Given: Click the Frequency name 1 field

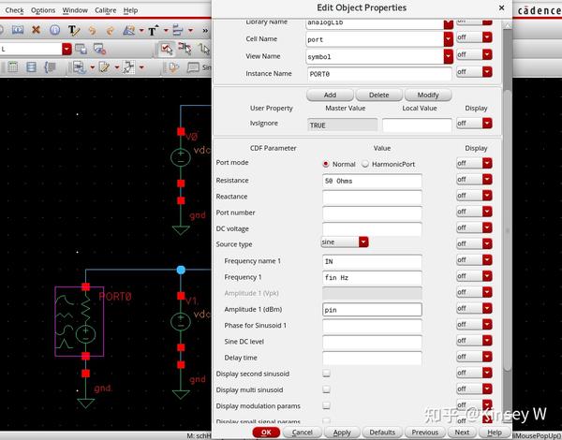Looking at the screenshot, I should (372, 261).
